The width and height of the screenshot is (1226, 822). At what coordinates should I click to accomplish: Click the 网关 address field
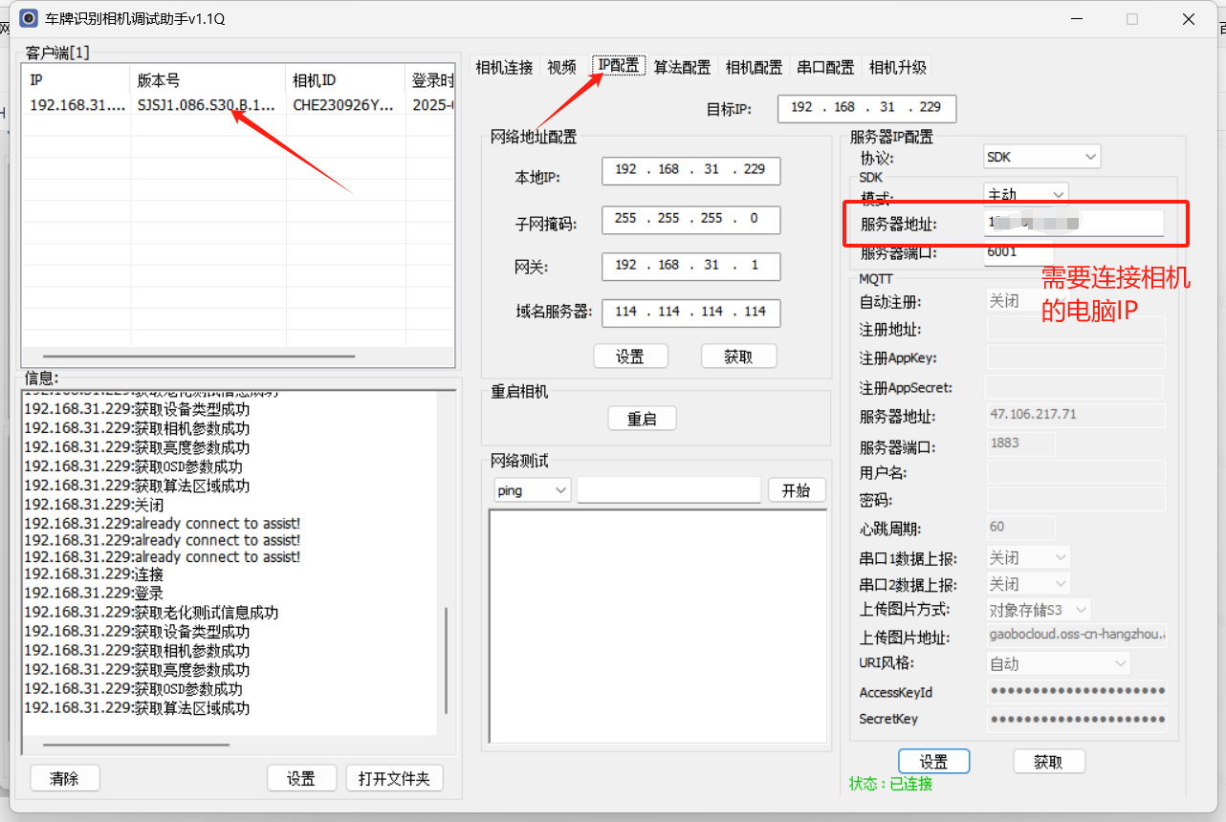pyautogui.click(x=690, y=266)
